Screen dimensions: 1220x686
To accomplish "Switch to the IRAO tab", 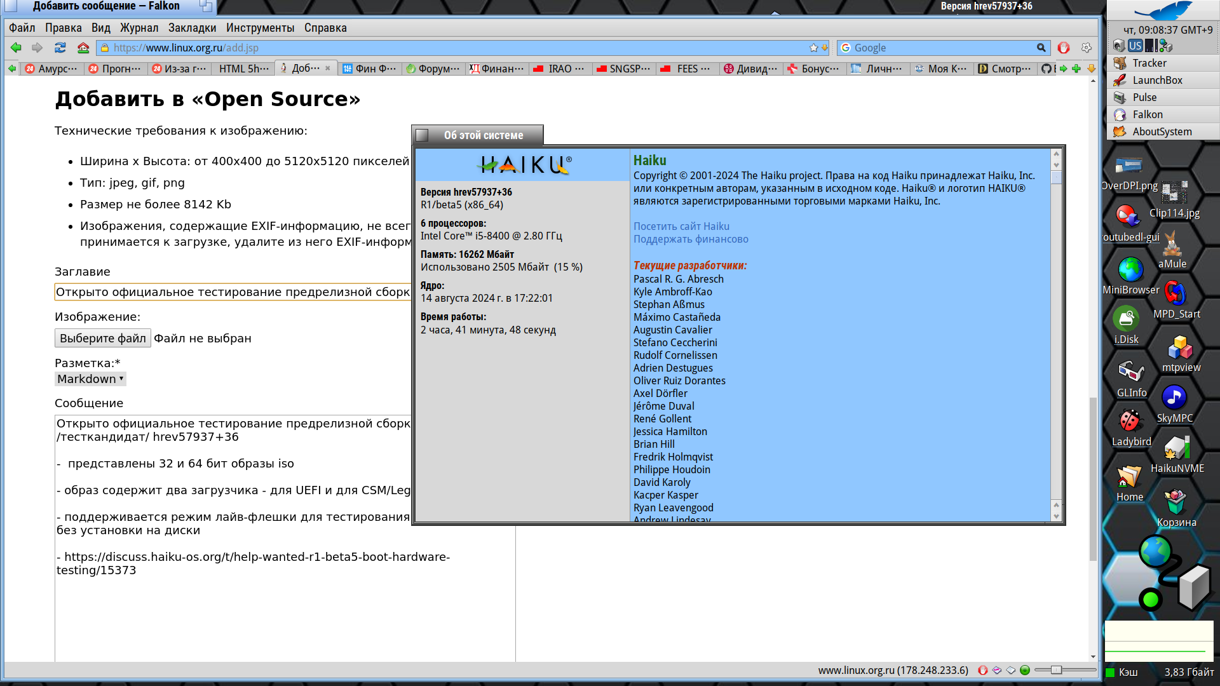I will tap(561, 69).
